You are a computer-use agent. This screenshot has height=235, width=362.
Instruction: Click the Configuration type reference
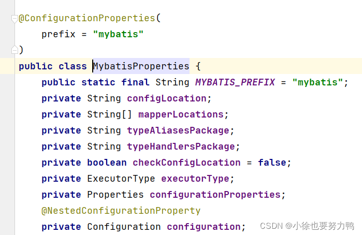coord(124,227)
